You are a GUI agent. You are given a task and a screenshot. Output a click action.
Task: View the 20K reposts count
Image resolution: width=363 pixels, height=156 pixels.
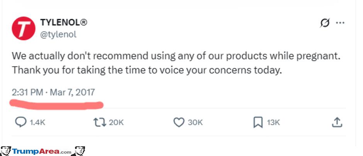click(116, 122)
